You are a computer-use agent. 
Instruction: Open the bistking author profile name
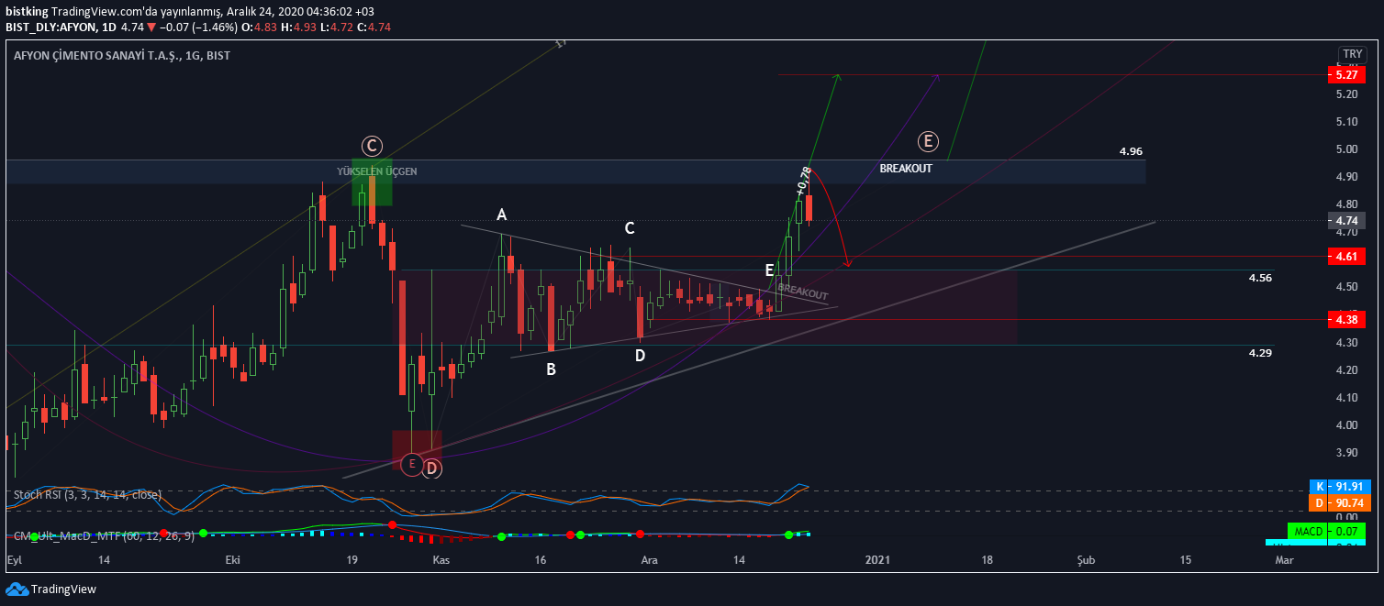[x=26, y=11]
